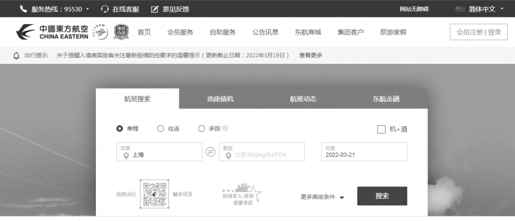The image size is (515, 221).
Task: Click the trust badge shield icon
Action: (121, 32)
